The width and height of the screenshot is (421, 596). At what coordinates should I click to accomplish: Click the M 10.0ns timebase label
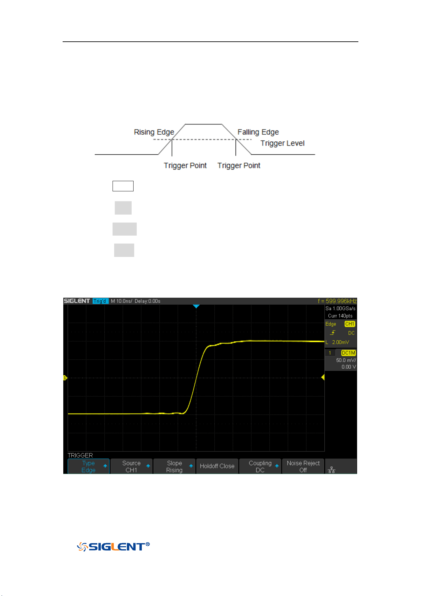[121, 301]
